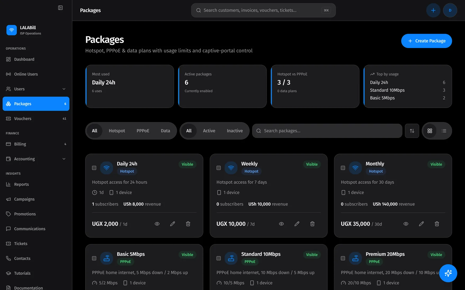Image resolution: width=465 pixels, height=290 pixels.
Task: Click the Search packages input field
Action: pyautogui.click(x=327, y=131)
